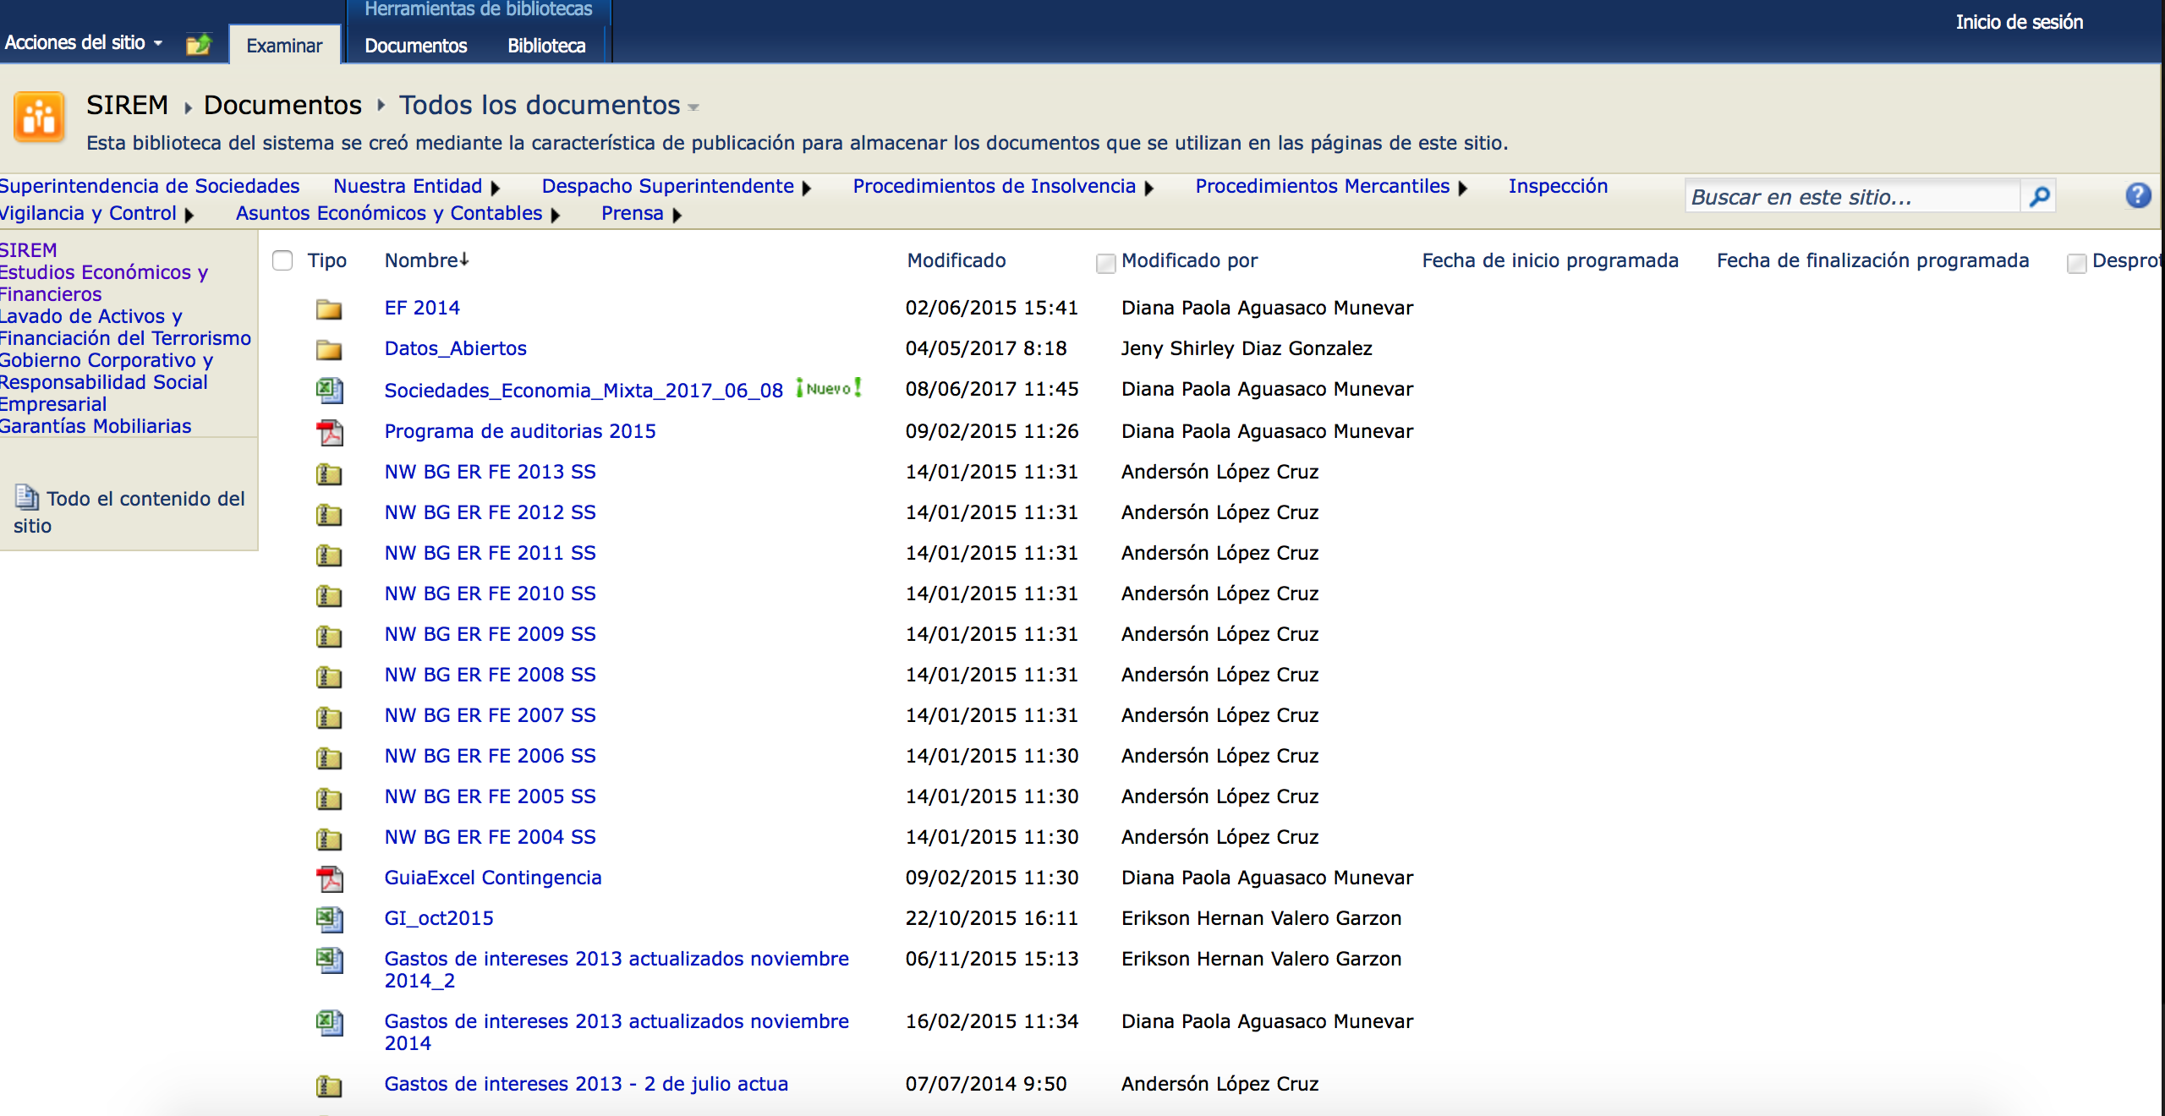Click the search magnifier icon
Viewport: 2165px width, 1116px height.
click(x=2039, y=197)
